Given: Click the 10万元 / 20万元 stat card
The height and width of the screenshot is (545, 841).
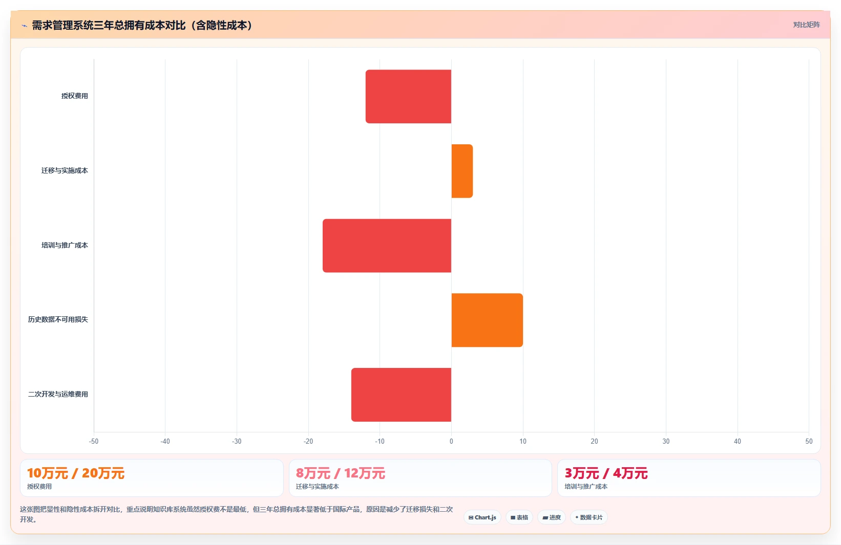Looking at the screenshot, I should (152, 478).
